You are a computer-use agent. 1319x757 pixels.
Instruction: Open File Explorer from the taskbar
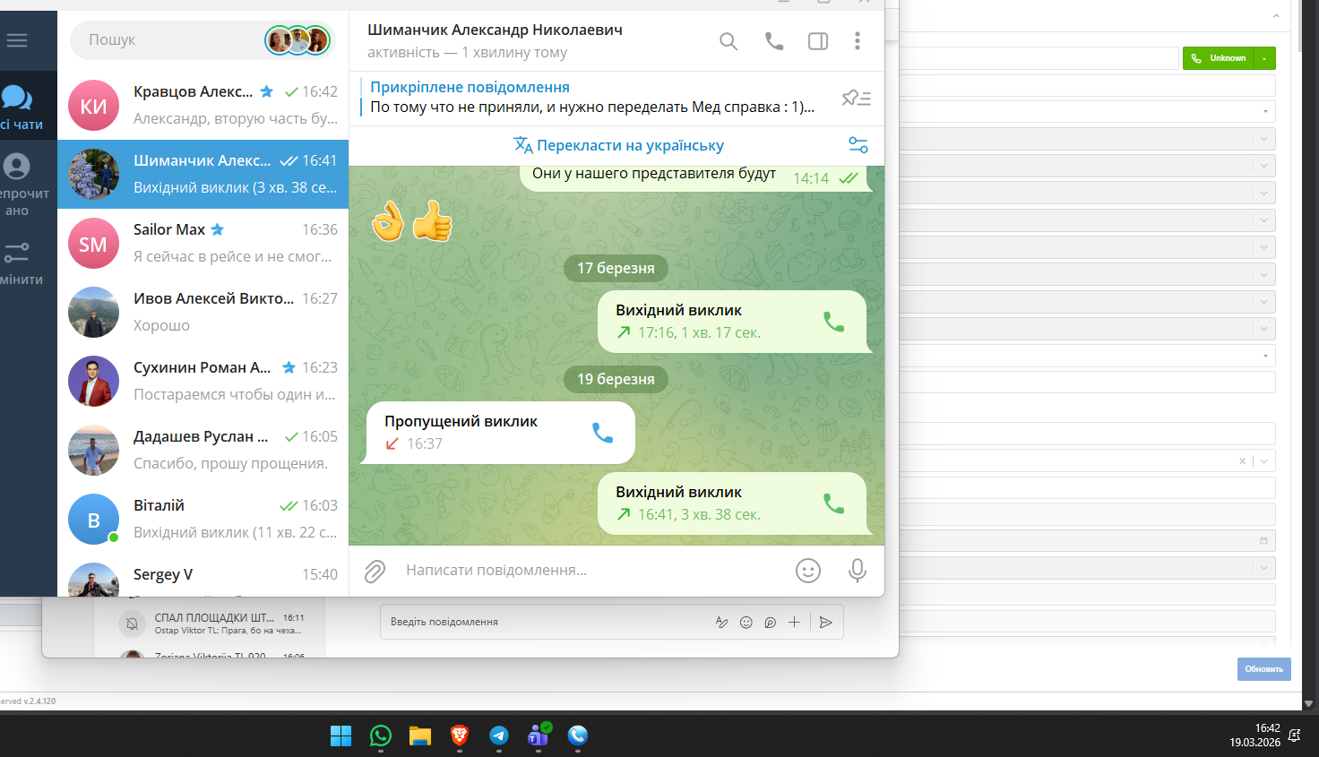(420, 735)
